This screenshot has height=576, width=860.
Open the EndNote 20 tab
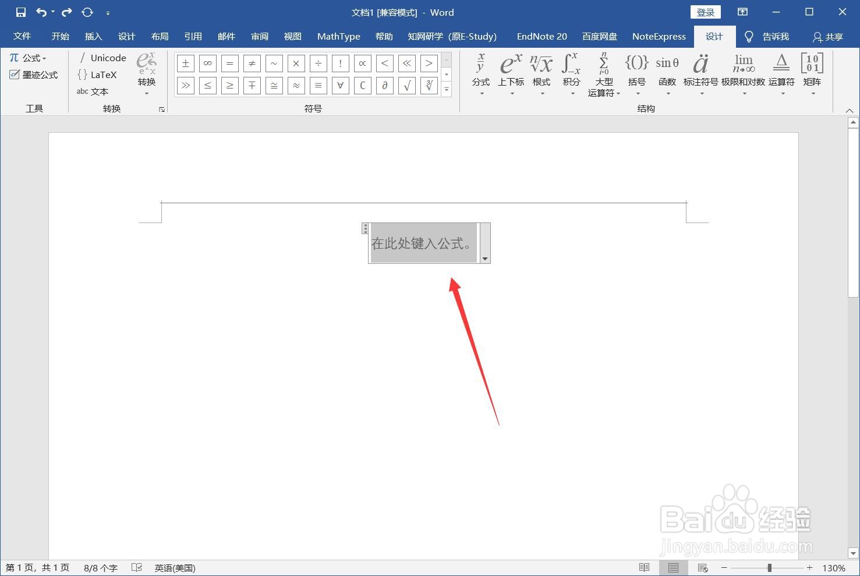point(542,36)
